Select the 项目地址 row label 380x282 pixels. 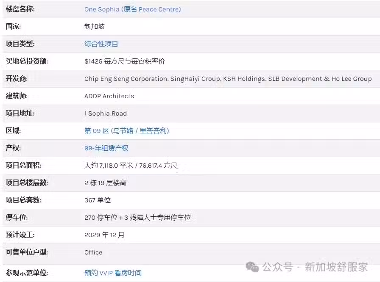click(x=20, y=113)
